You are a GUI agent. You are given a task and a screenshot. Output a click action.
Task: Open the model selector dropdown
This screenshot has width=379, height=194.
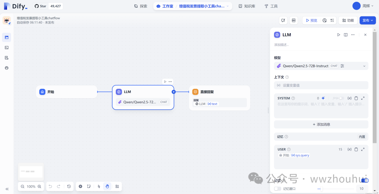pyautogui.click(x=321, y=66)
